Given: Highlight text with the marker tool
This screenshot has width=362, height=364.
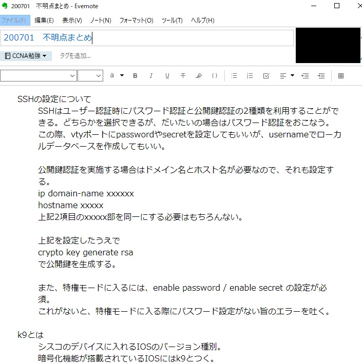Looking at the screenshot, I should coord(199,76).
